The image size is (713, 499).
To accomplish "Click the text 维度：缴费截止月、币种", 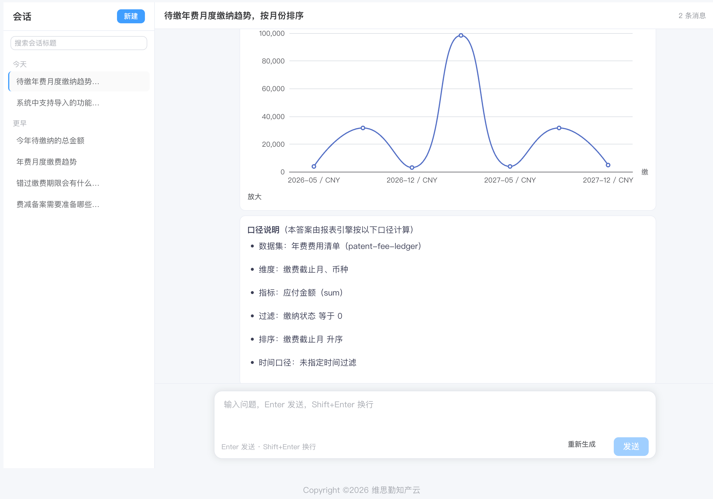I will click(x=304, y=269).
